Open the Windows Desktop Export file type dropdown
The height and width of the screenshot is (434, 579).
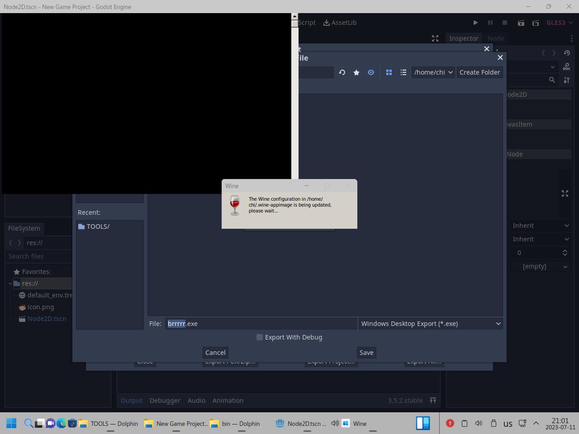[x=431, y=324]
